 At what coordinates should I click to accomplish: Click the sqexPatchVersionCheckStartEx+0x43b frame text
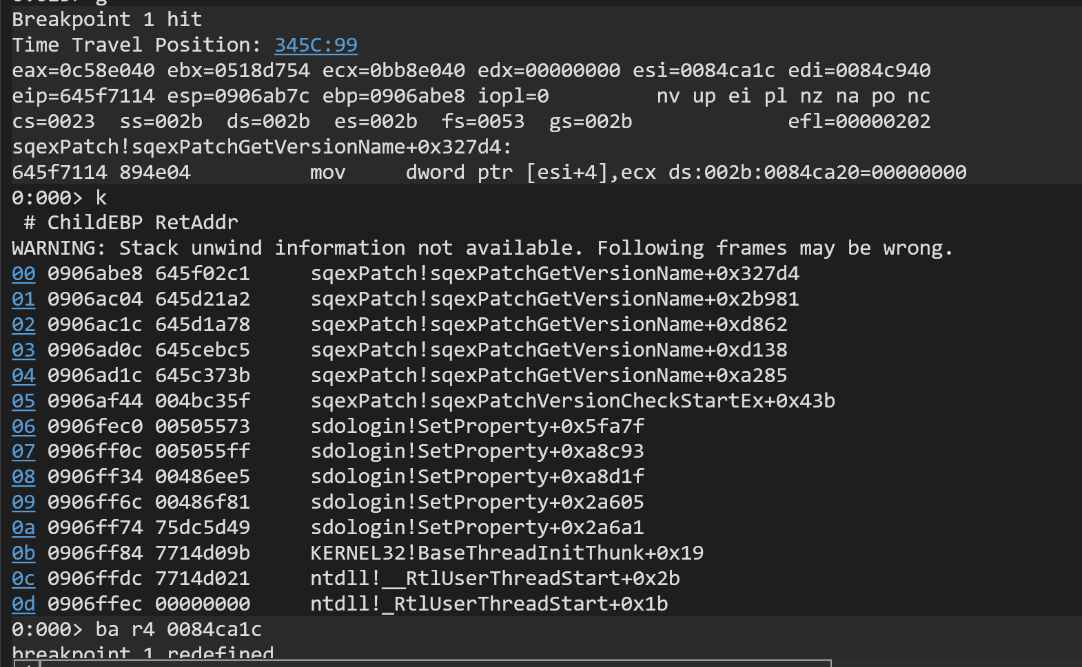click(573, 401)
